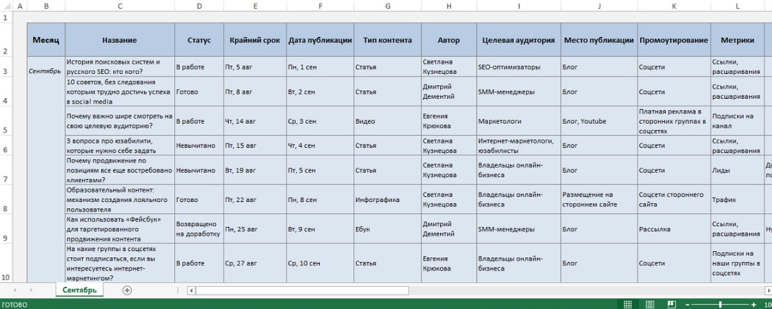
Task: Click the horizontal scrollbar left arrow
Action: [x=190, y=291]
